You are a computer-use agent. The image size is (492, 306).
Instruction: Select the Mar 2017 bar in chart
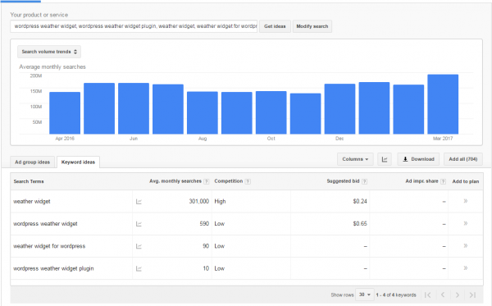(x=443, y=104)
